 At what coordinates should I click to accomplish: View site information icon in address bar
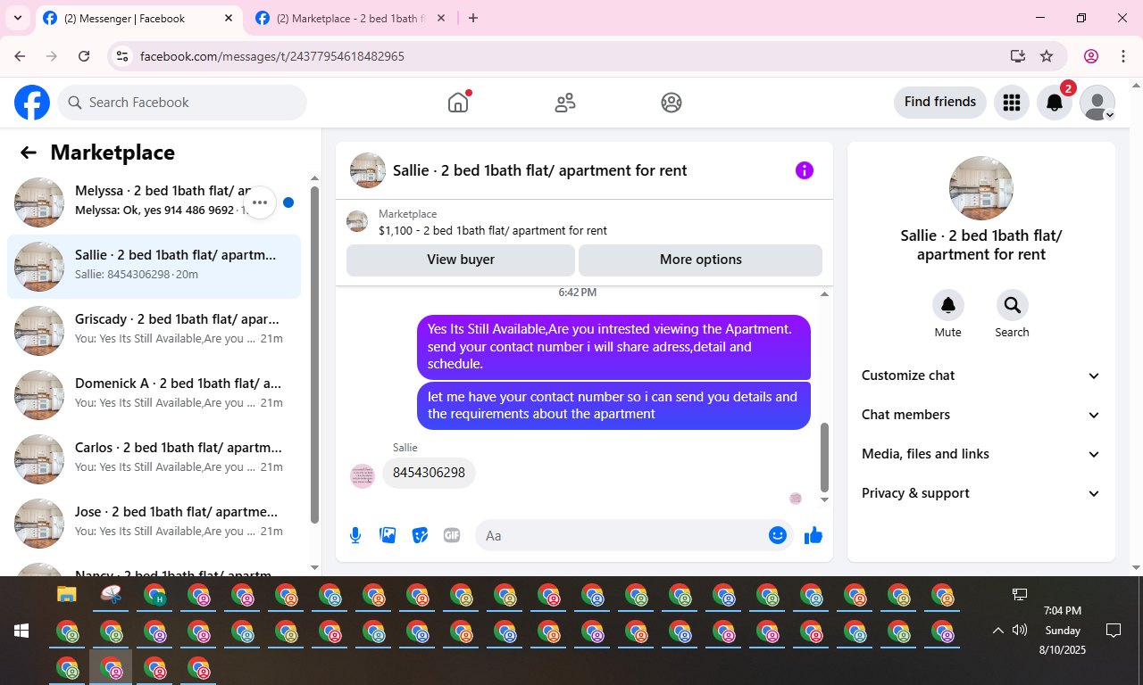click(x=123, y=56)
